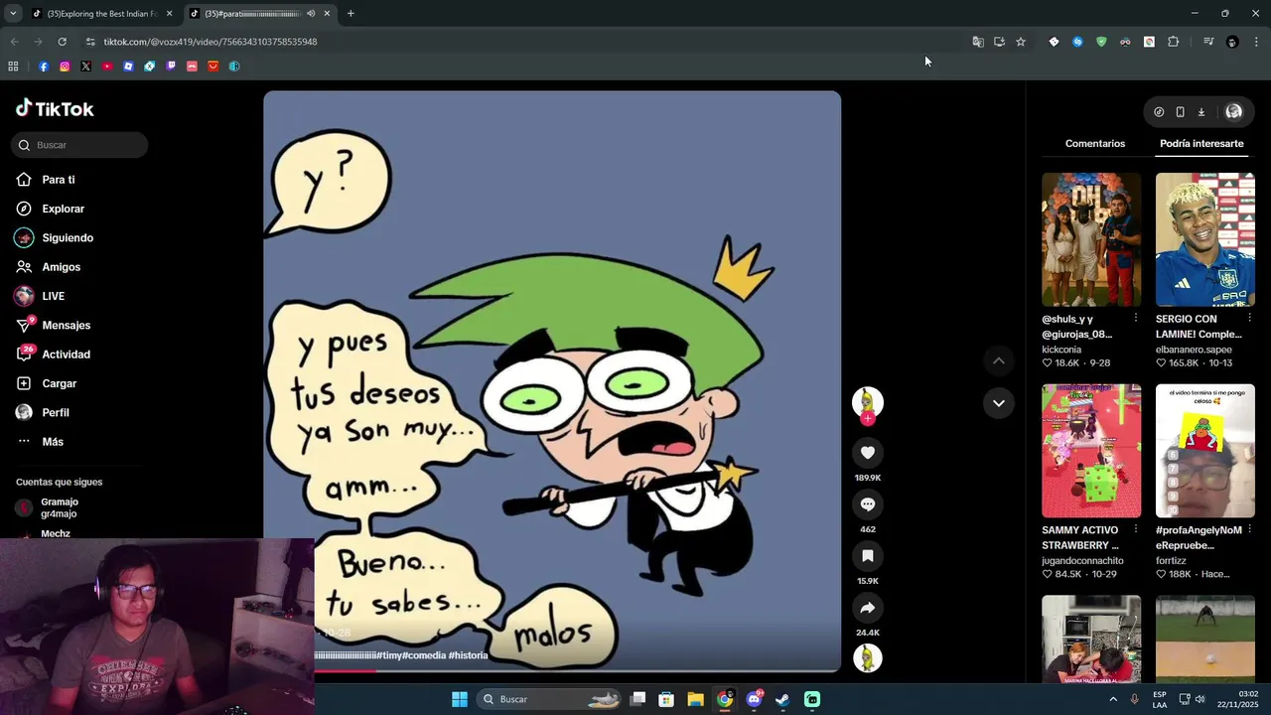Open Chrome three-dot menu
Screen dimensions: 1271x715
1256,42
